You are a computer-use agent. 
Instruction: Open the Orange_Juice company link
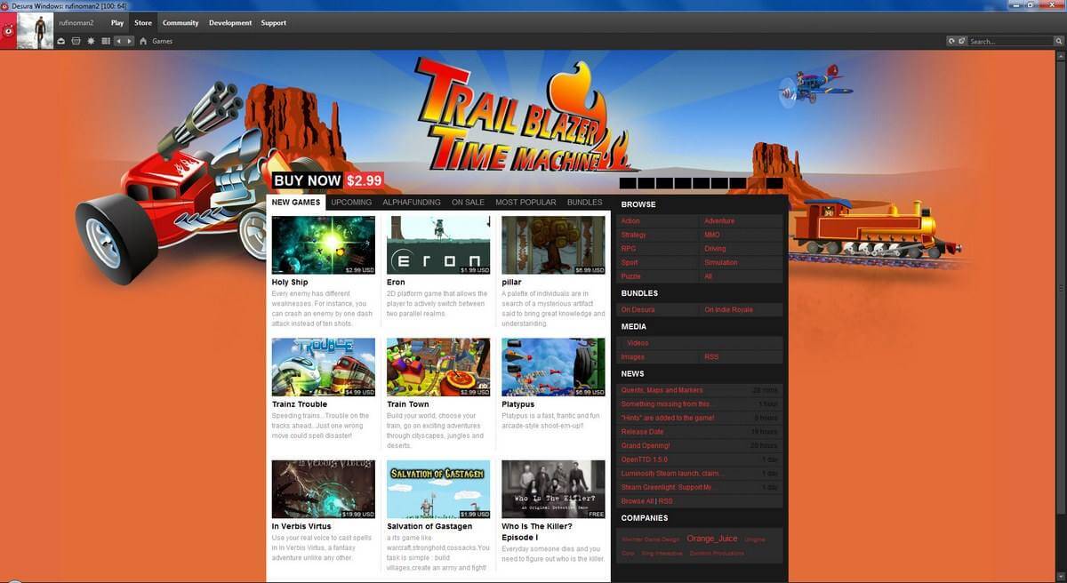(x=712, y=539)
